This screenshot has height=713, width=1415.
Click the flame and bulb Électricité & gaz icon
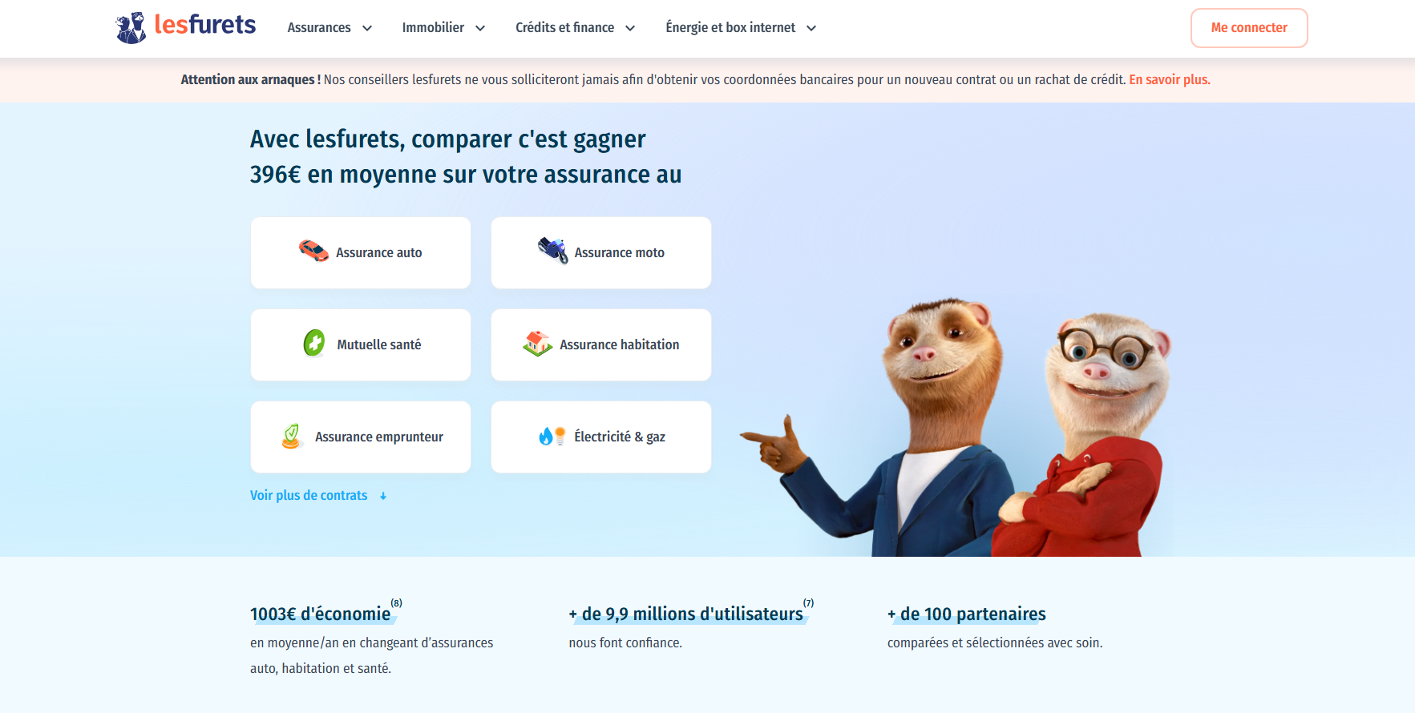[x=552, y=436]
